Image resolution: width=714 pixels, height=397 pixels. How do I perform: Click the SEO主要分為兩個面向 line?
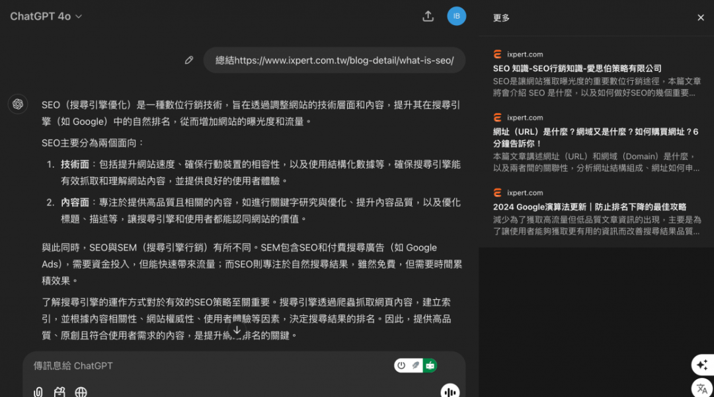pyautogui.click(x=93, y=143)
